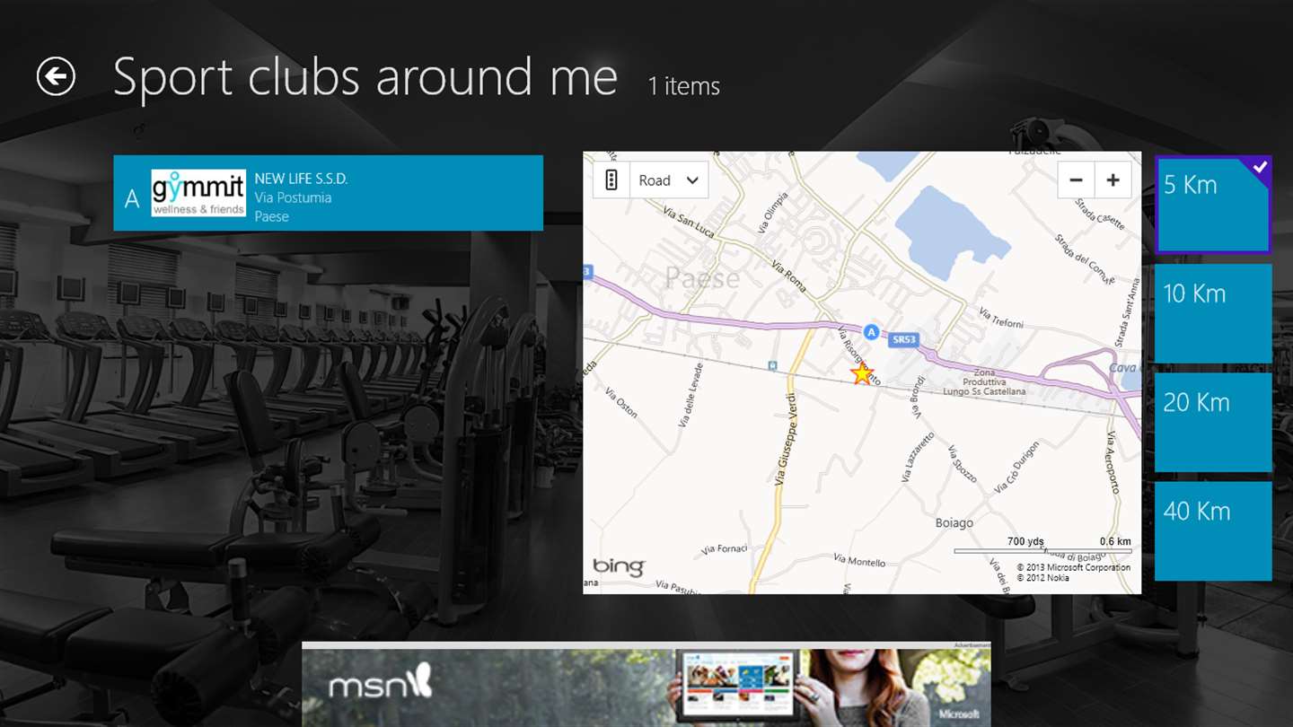This screenshot has width=1293, height=727.
Task: Open the gymmit club logo
Action: pyautogui.click(x=198, y=193)
